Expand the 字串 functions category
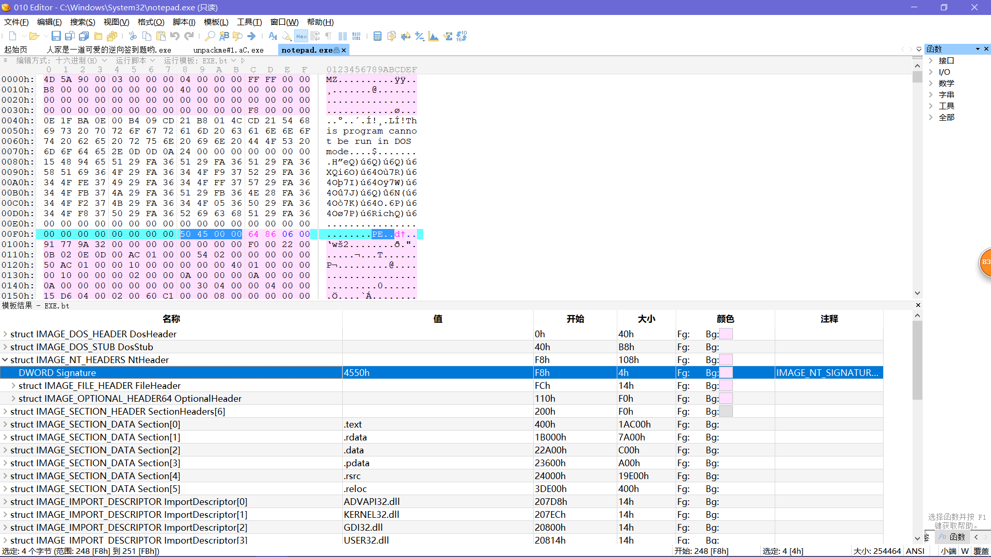The height and width of the screenshot is (557, 991). click(x=931, y=94)
